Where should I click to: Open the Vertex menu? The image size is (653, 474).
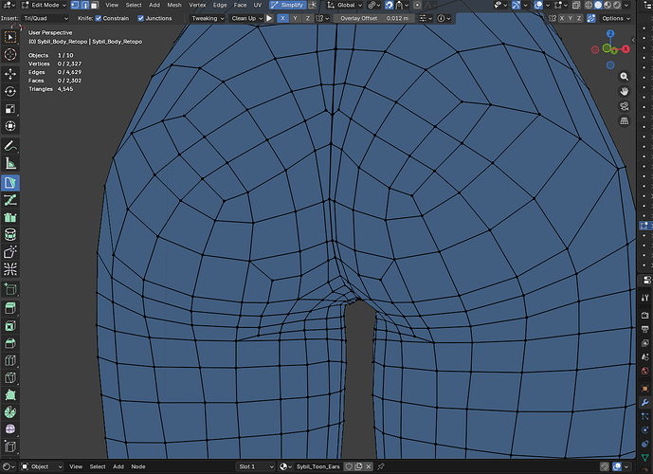pos(197,5)
